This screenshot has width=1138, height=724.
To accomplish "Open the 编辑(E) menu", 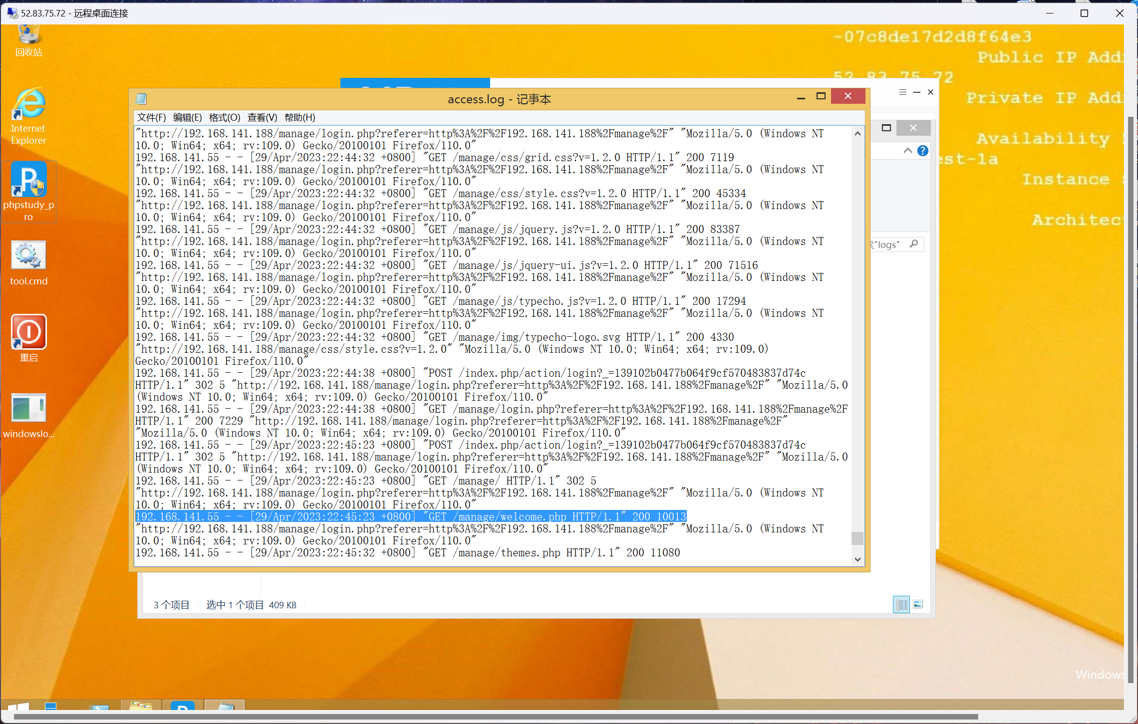I will (x=187, y=118).
